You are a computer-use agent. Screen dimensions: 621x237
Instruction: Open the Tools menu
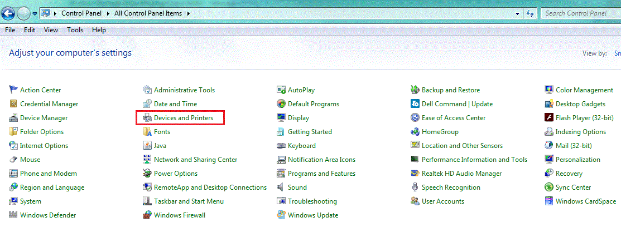coord(75,30)
